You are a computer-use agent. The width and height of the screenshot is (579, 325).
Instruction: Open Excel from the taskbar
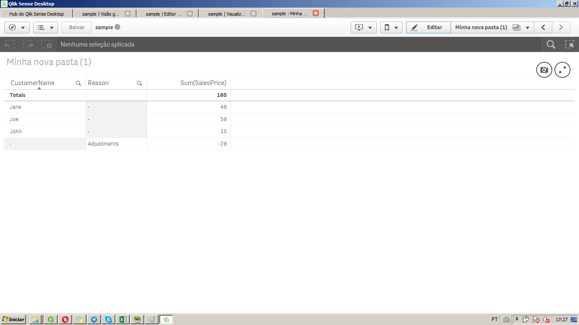(123, 319)
